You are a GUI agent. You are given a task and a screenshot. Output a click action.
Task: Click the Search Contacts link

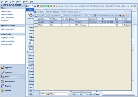[7, 15]
